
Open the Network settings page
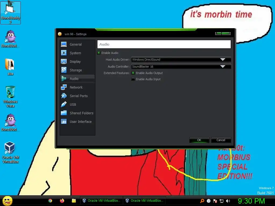pyautogui.click(x=77, y=87)
